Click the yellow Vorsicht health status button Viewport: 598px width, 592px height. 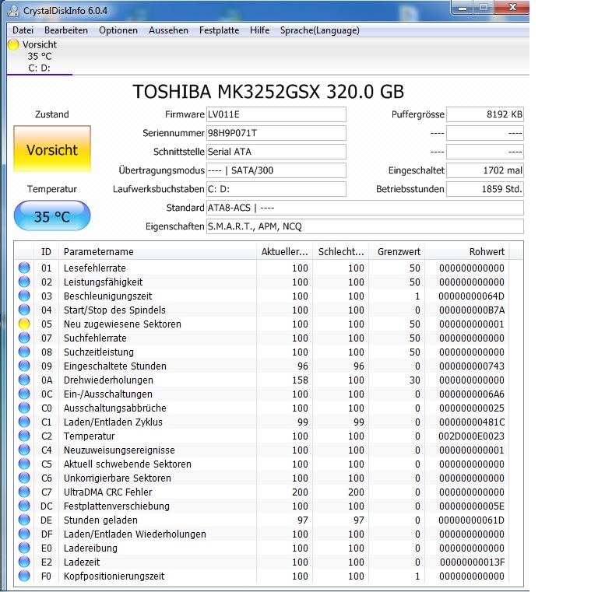[x=52, y=149]
